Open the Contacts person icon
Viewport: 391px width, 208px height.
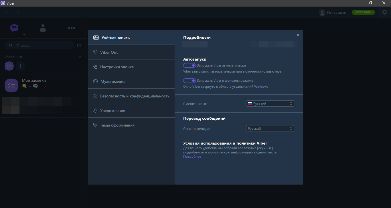pyautogui.click(x=43, y=28)
